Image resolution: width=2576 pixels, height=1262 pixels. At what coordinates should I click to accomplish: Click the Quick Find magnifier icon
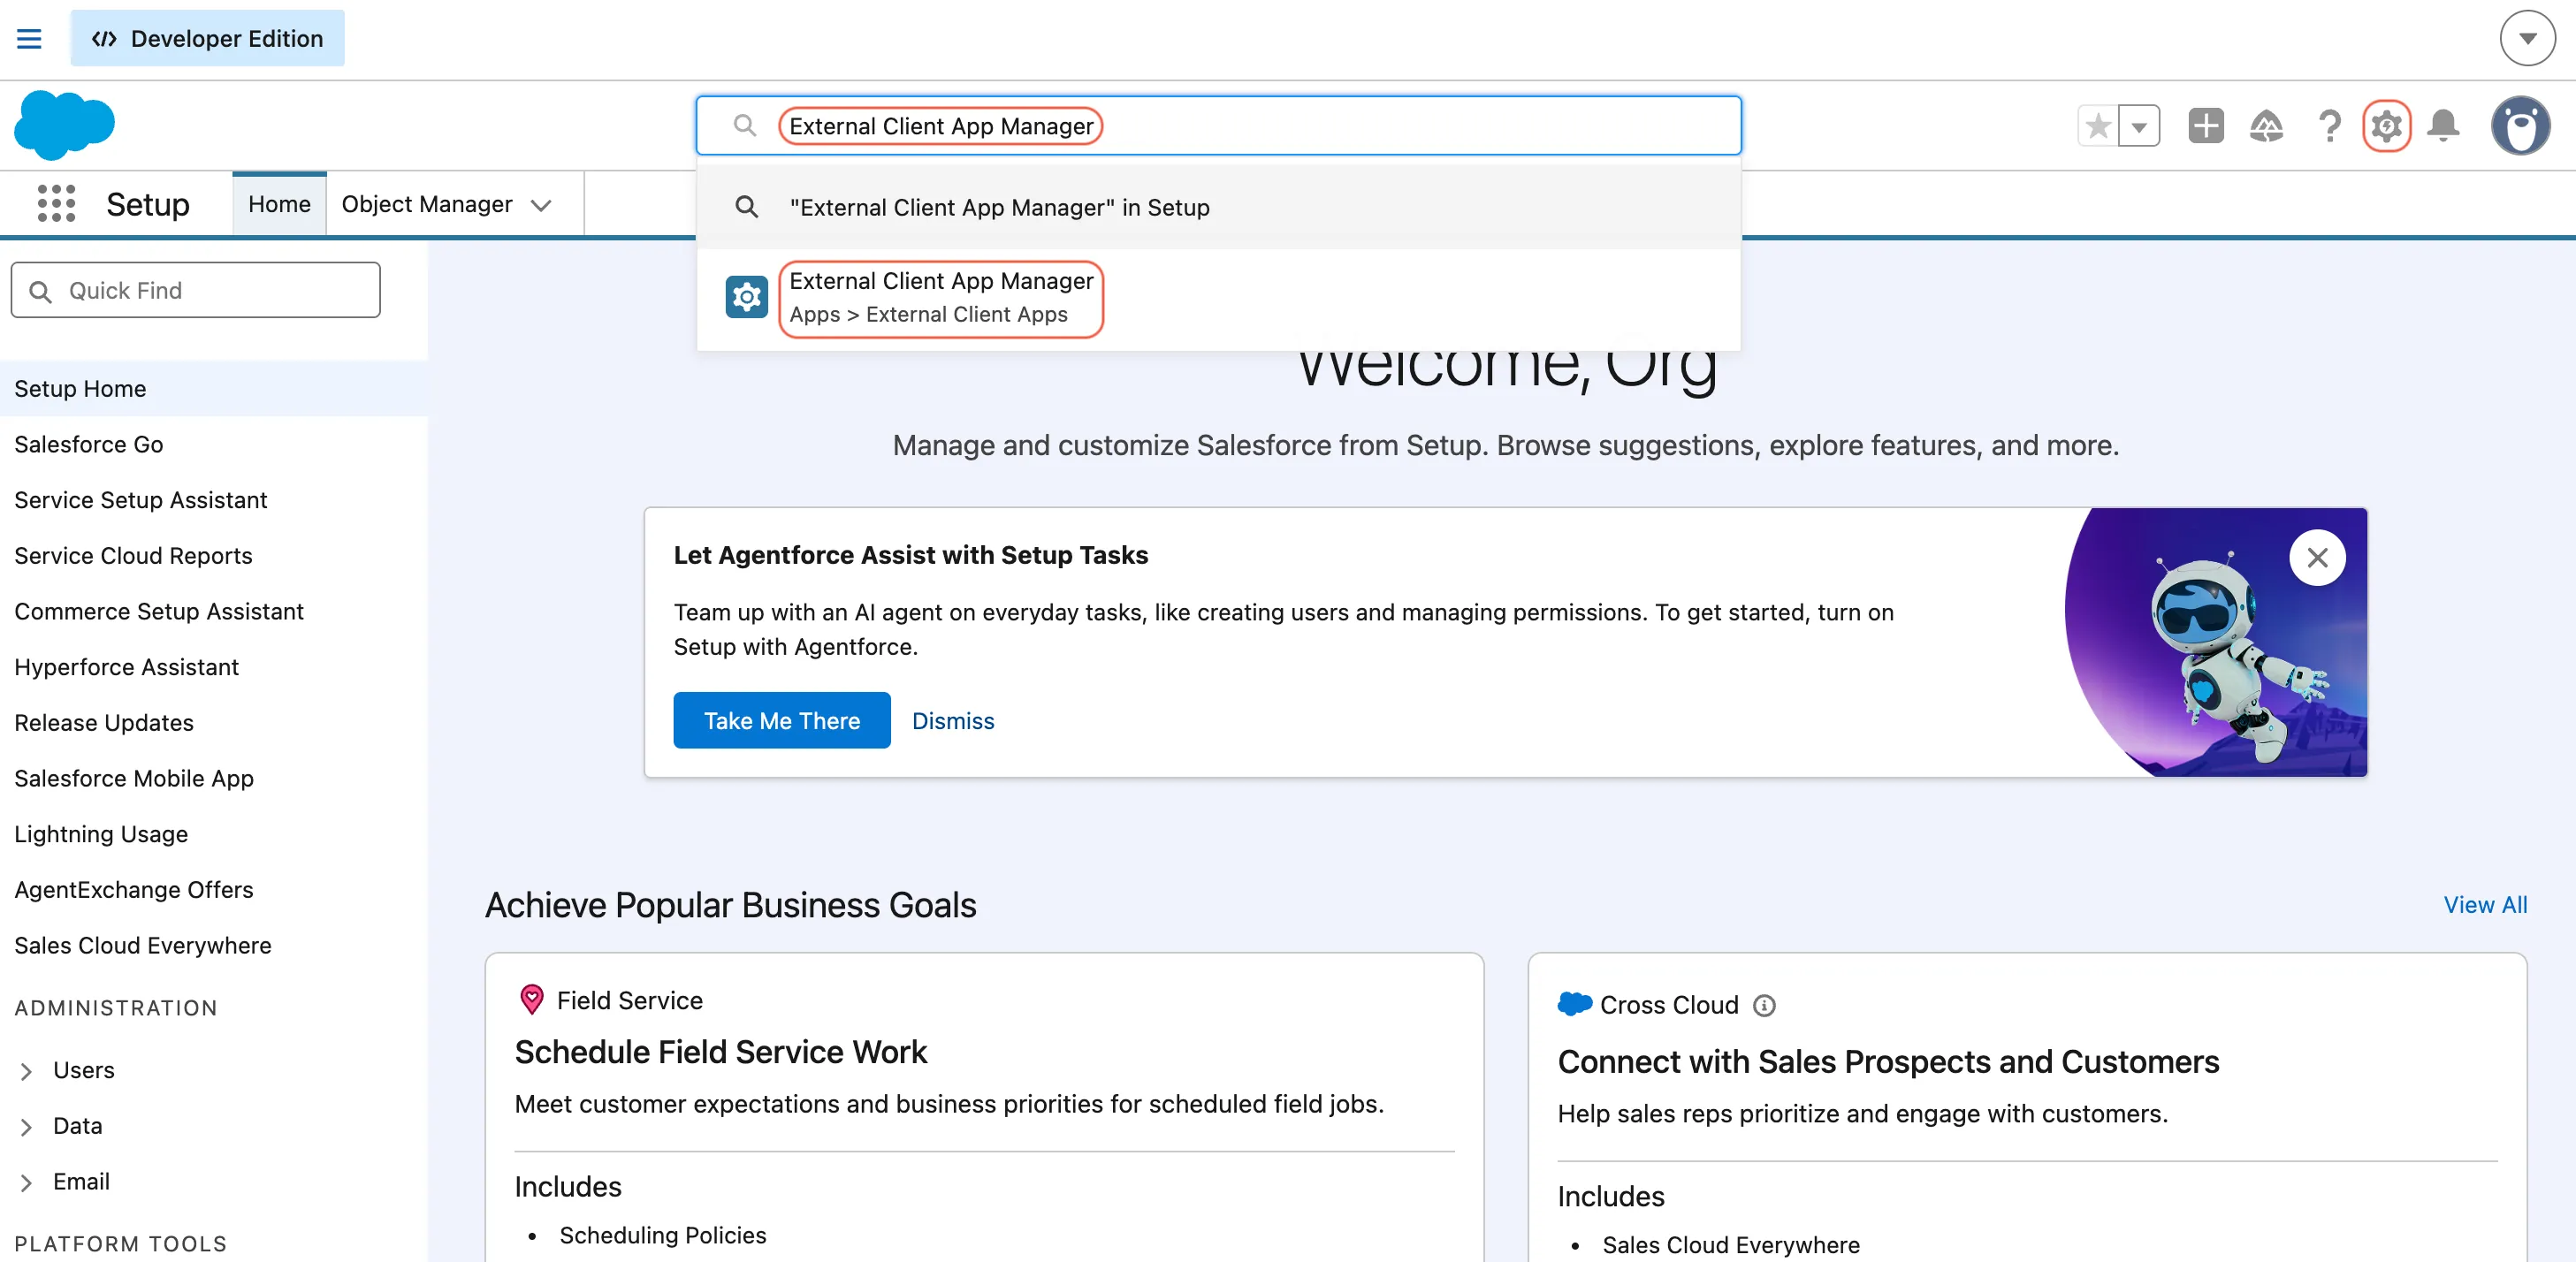click(40, 291)
